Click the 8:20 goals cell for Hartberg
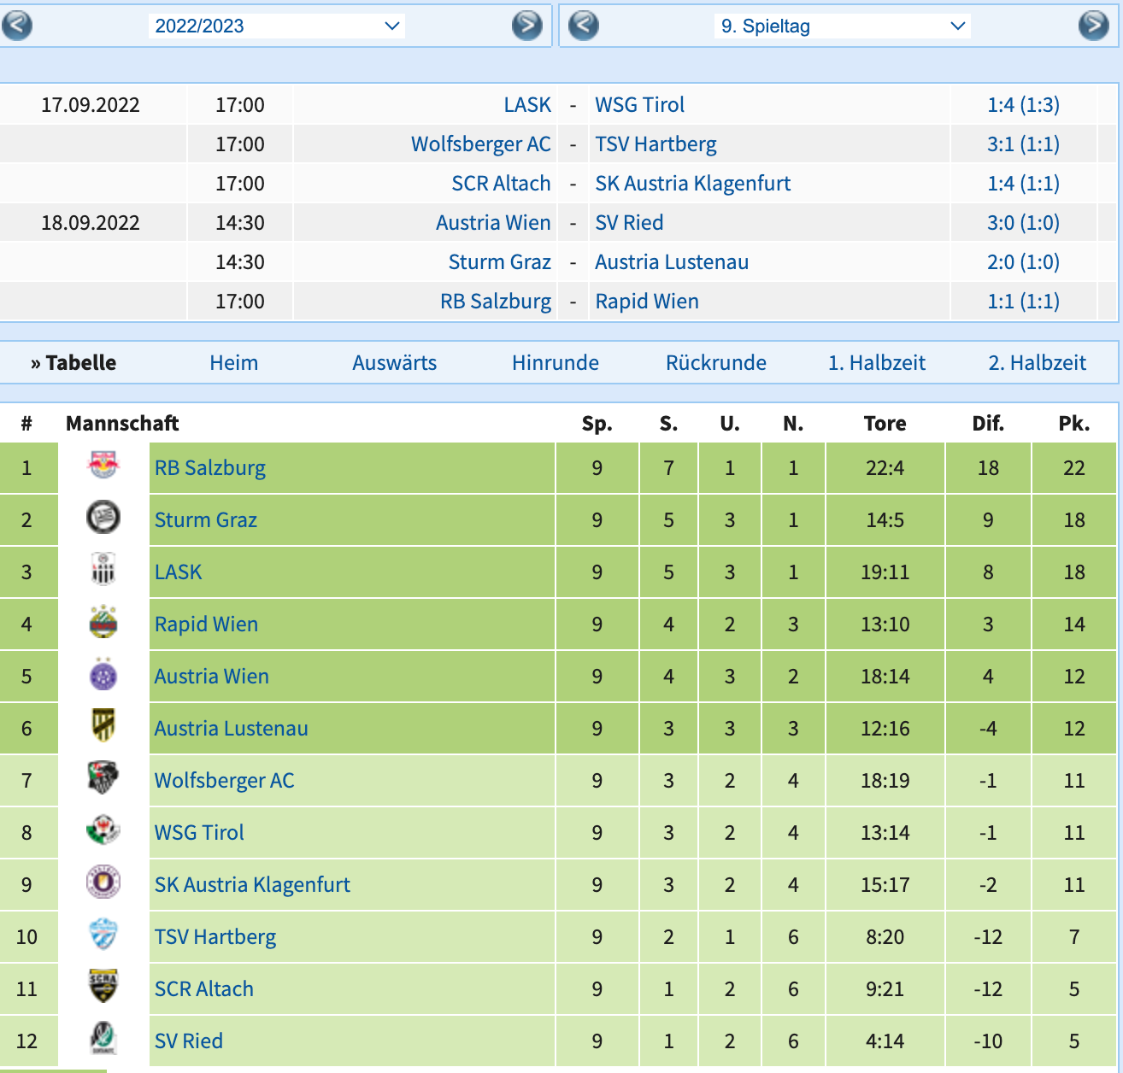Viewport: 1123px width, 1073px height. tap(885, 937)
